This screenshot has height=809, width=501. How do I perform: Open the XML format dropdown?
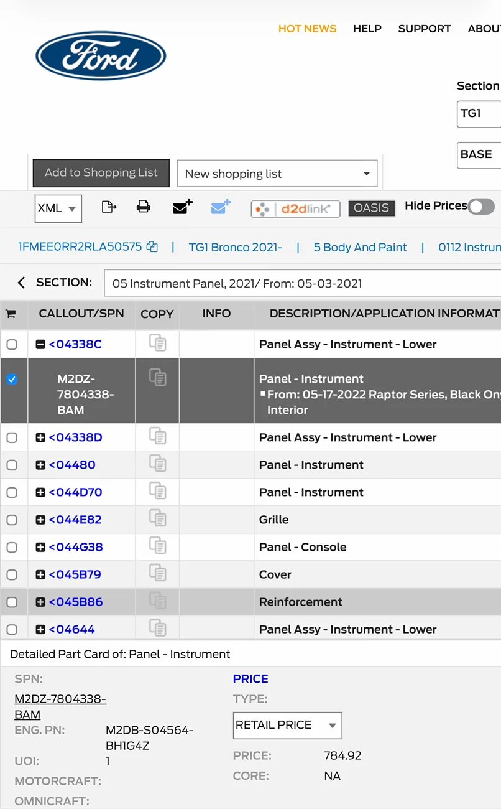pyautogui.click(x=58, y=208)
